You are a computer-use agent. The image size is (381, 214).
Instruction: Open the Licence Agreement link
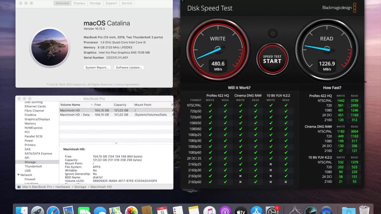click(x=127, y=84)
